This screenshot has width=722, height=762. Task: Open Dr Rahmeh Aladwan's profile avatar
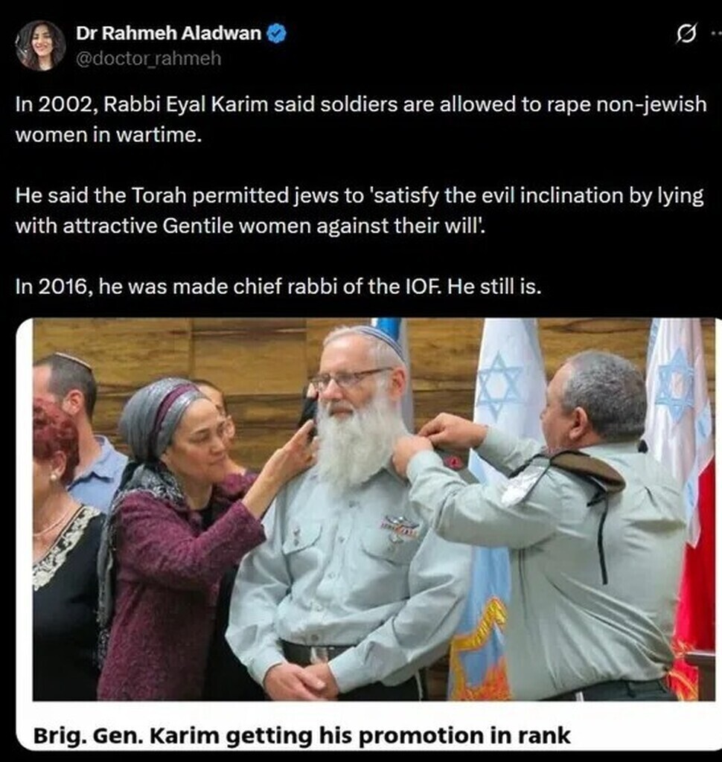(40, 45)
